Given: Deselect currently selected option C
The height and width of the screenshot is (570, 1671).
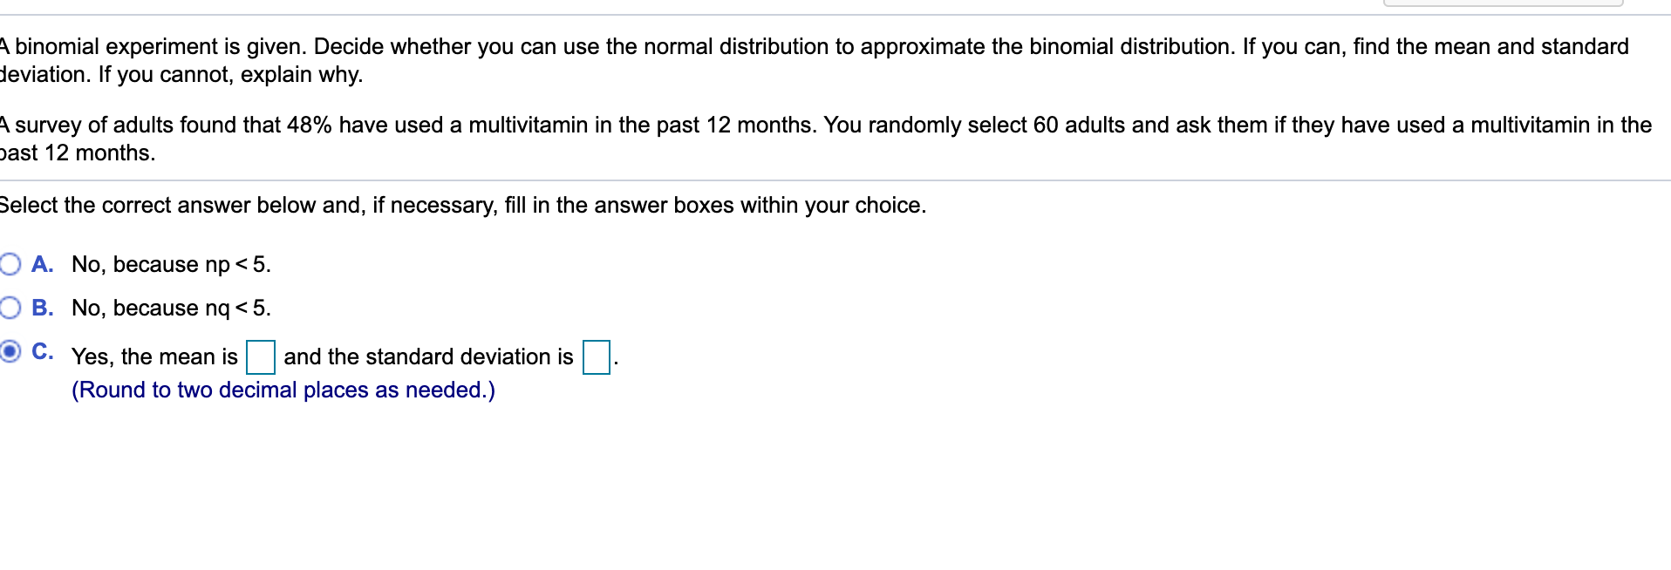Looking at the screenshot, I should (x=9, y=350).
